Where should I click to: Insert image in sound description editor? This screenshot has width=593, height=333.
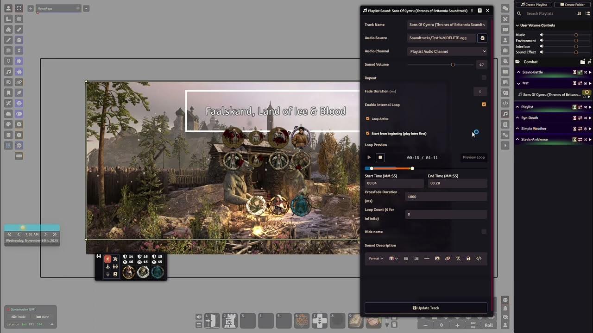click(x=437, y=259)
